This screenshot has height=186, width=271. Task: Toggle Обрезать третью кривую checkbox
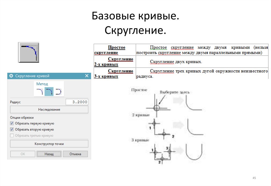tap(12, 135)
